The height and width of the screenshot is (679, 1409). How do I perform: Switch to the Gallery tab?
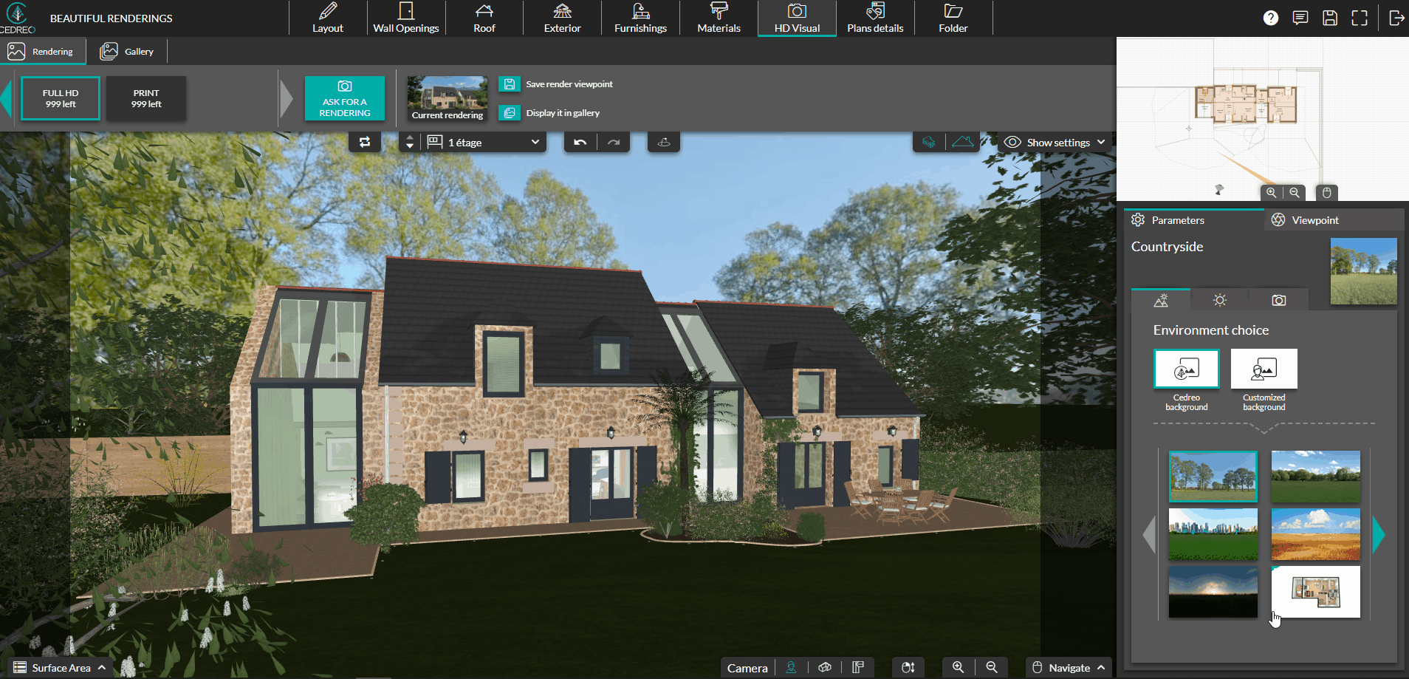(127, 51)
